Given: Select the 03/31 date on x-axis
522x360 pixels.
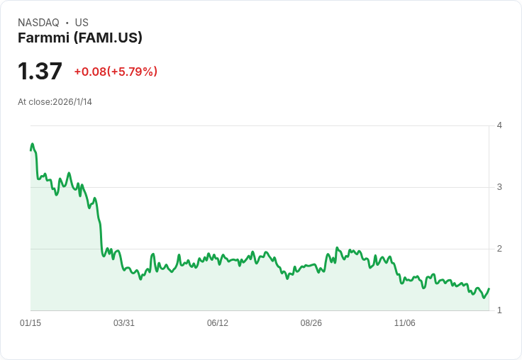Looking at the screenshot, I should 124,323.
